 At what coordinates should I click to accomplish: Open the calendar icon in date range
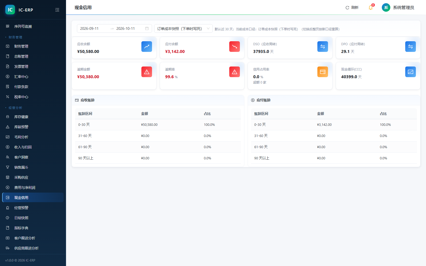(147, 28)
